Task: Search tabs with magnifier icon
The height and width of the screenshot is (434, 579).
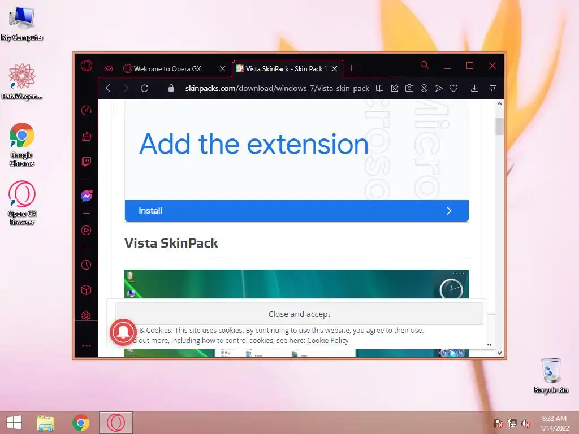Action: [425, 66]
